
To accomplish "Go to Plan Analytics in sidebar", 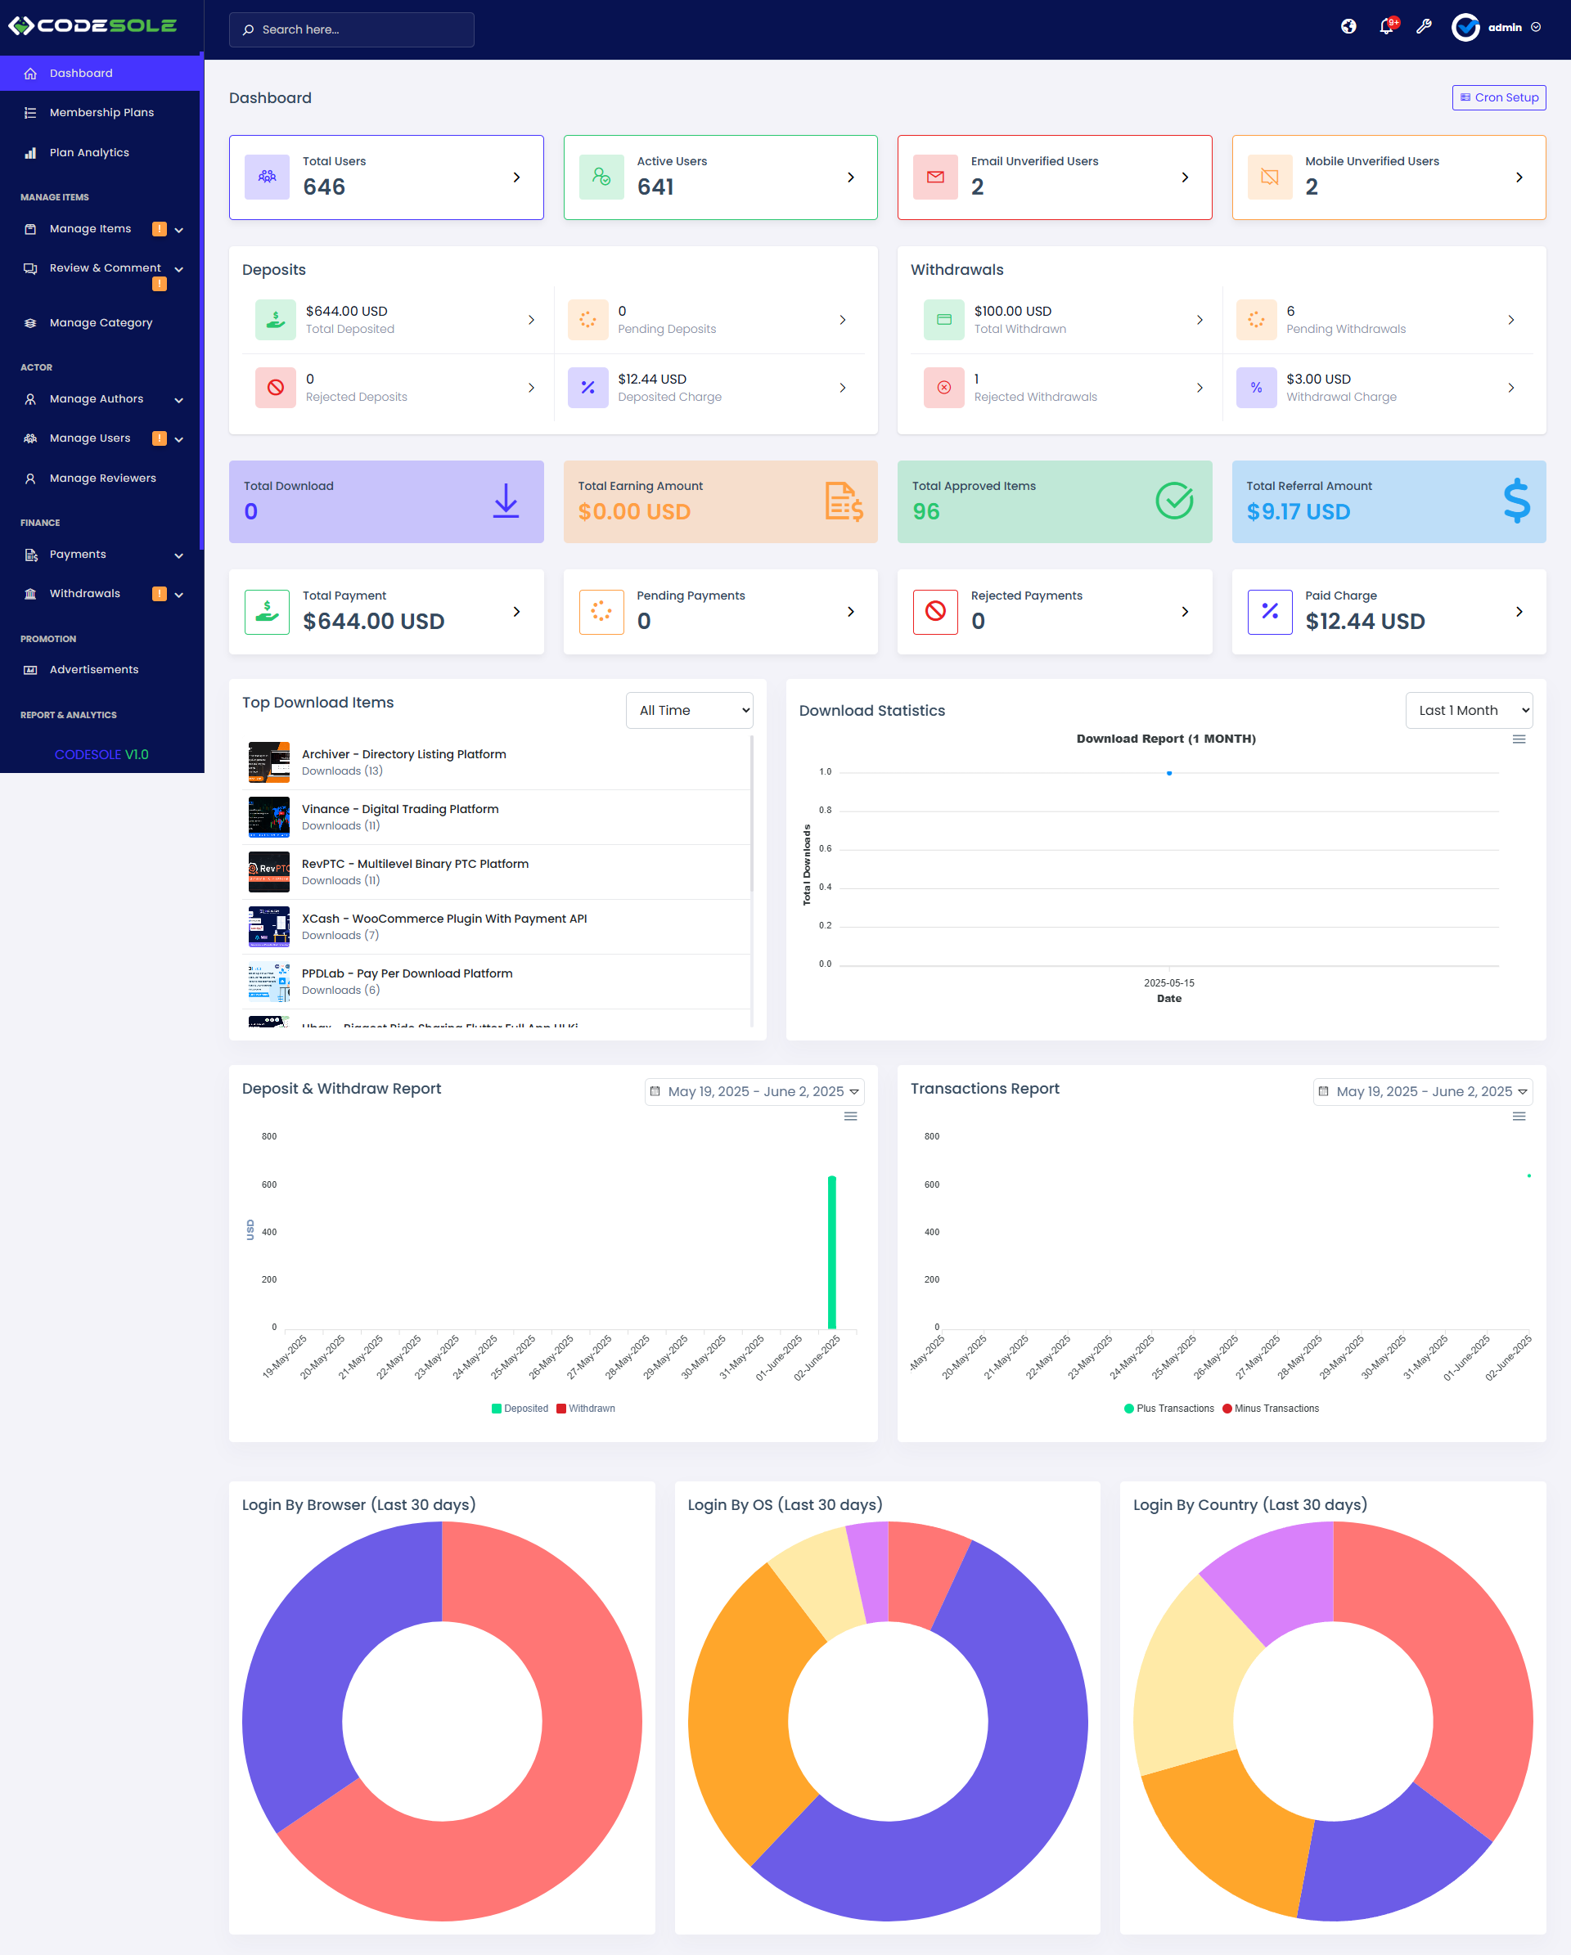I will pyautogui.click(x=89, y=152).
